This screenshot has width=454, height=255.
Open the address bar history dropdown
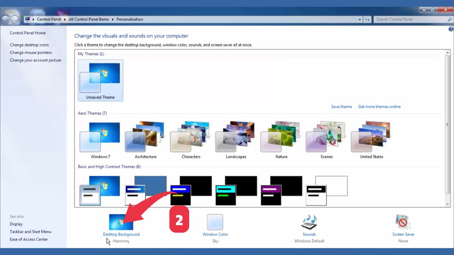tap(359, 19)
